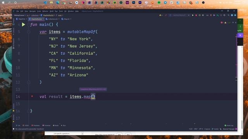
Task: Click the red error bulb on line 14
Action: [32, 97]
